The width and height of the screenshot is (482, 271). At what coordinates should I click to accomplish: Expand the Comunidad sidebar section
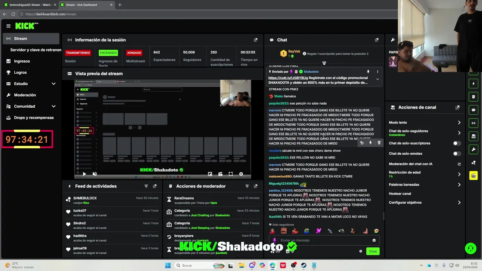click(x=53, y=106)
